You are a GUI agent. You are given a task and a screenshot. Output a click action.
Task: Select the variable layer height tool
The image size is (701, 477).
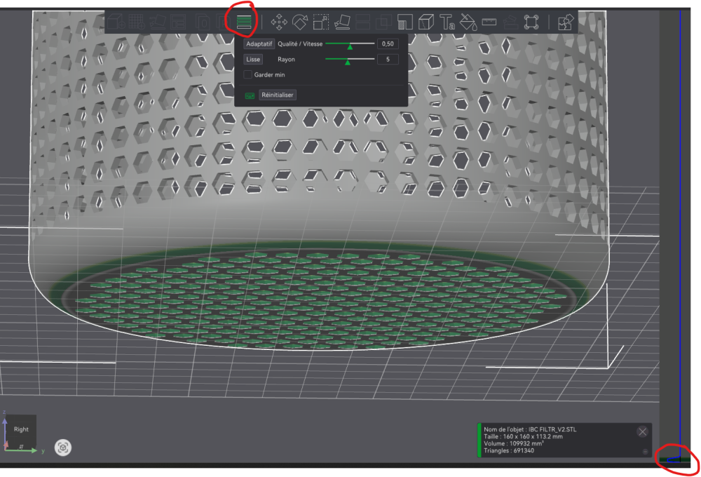[x=244, y=22]
